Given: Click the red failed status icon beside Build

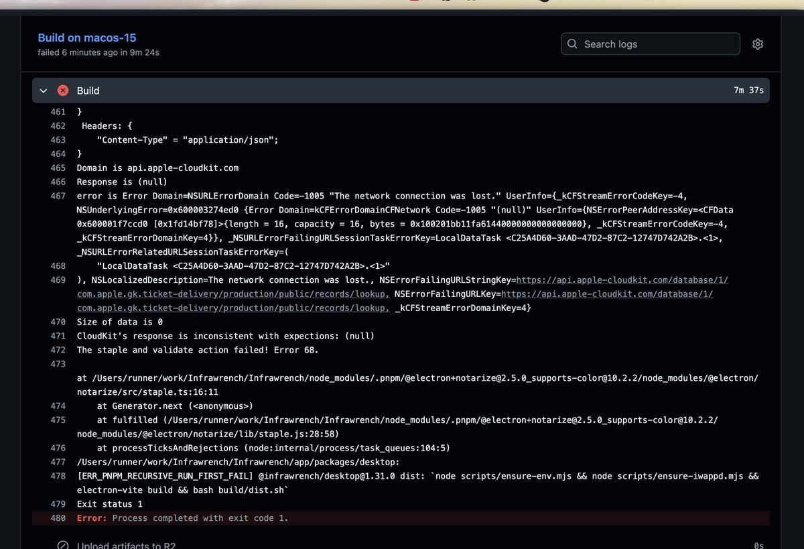Looking at the screenshot, I should (x=63, y=90).
